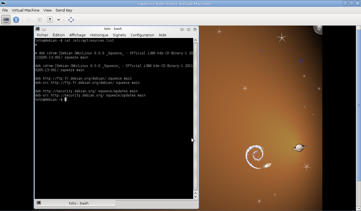The width and height of the screenshot is (361, 211).
Task: Open the Send Key menu
Action: click(64, 10)
